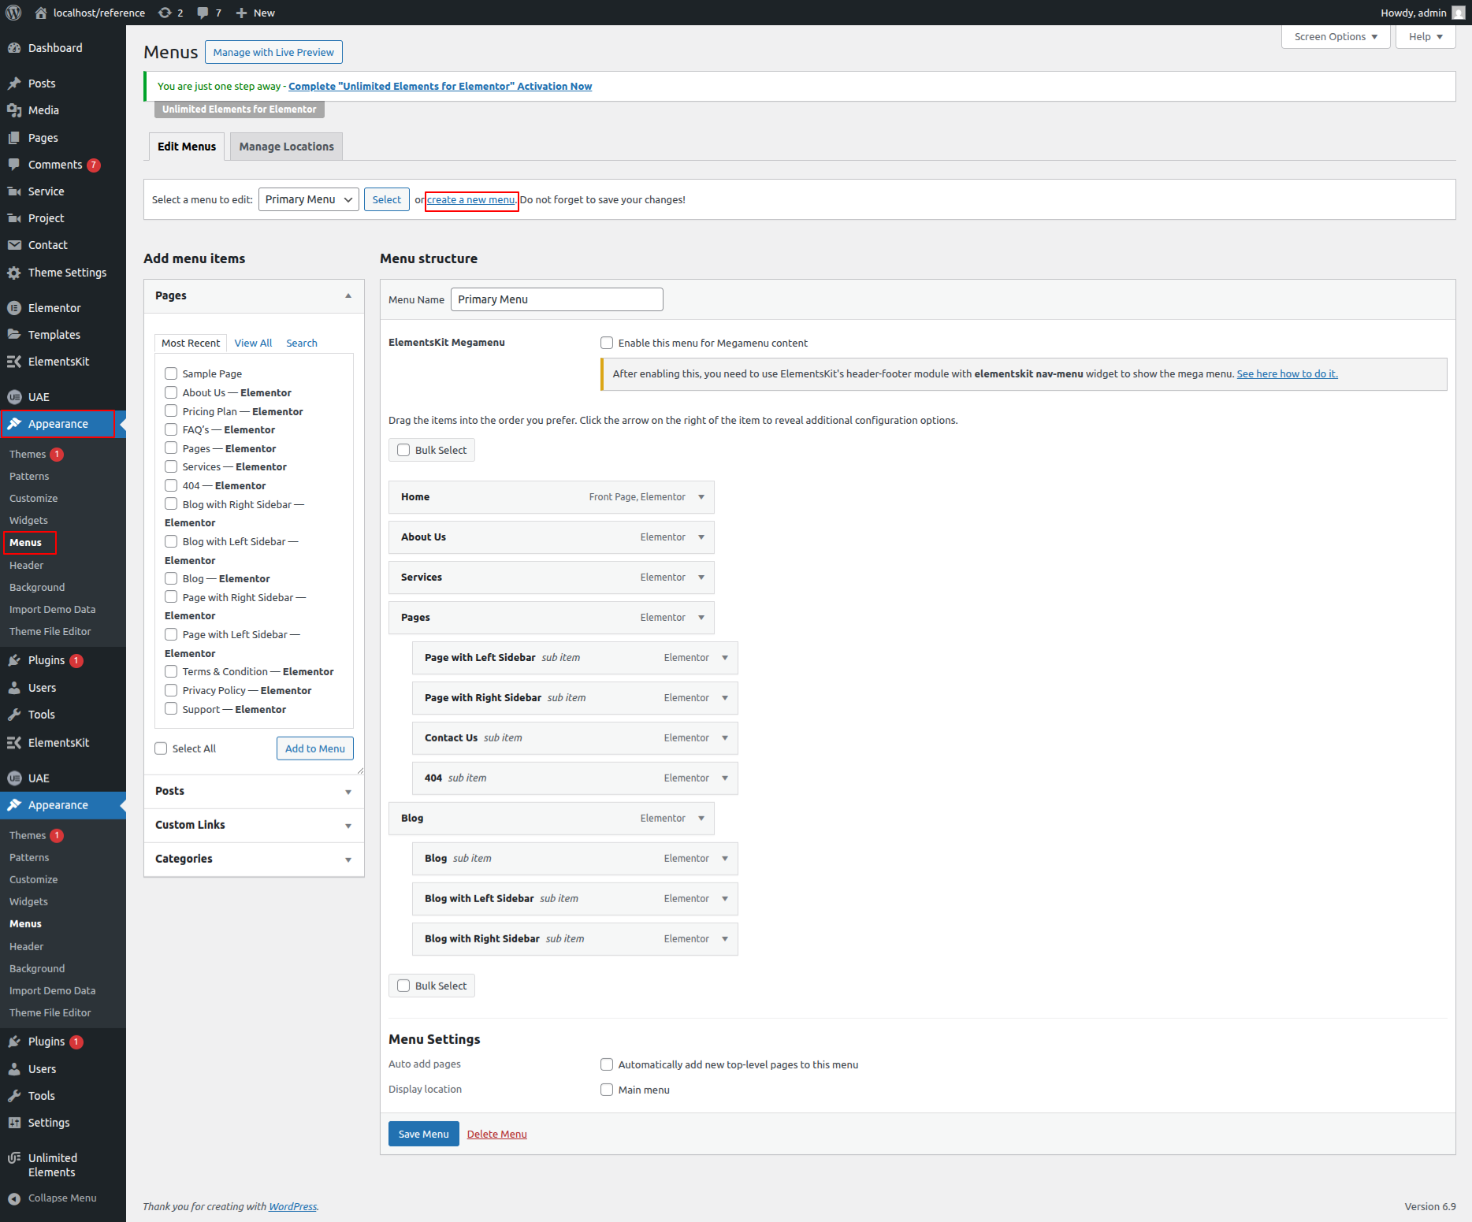Click the Delete Menu link
This screenshot has width=1472, height=1222.
click(x=497, y=1134)
